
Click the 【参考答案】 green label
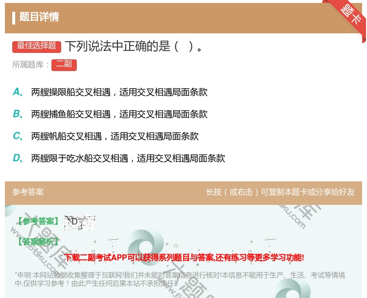tap(38, 221)
